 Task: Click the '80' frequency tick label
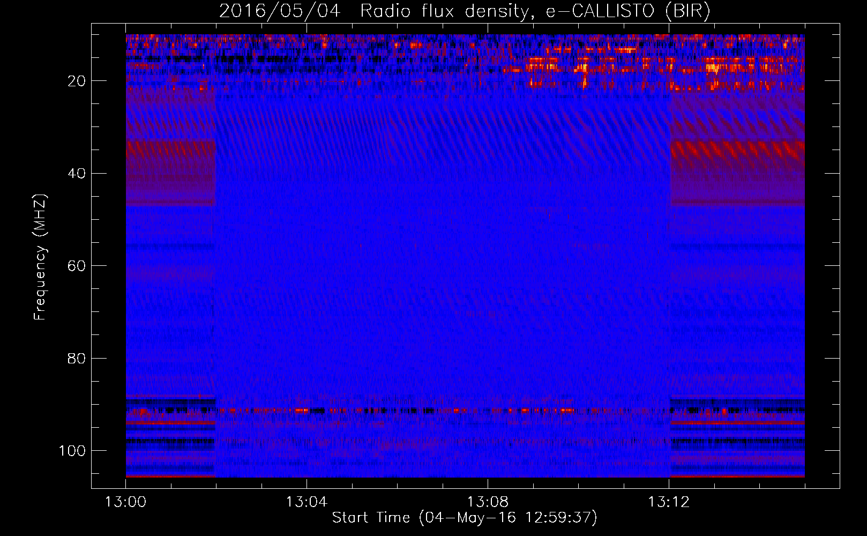point(77,359)
